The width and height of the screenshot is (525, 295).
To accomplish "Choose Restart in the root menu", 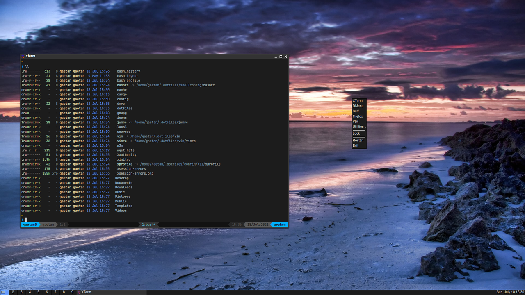I will pyautogui.click(x=359, y=141).
